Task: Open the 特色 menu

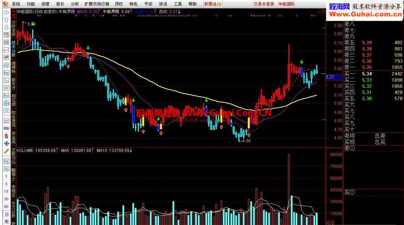Action: [133, 4]
